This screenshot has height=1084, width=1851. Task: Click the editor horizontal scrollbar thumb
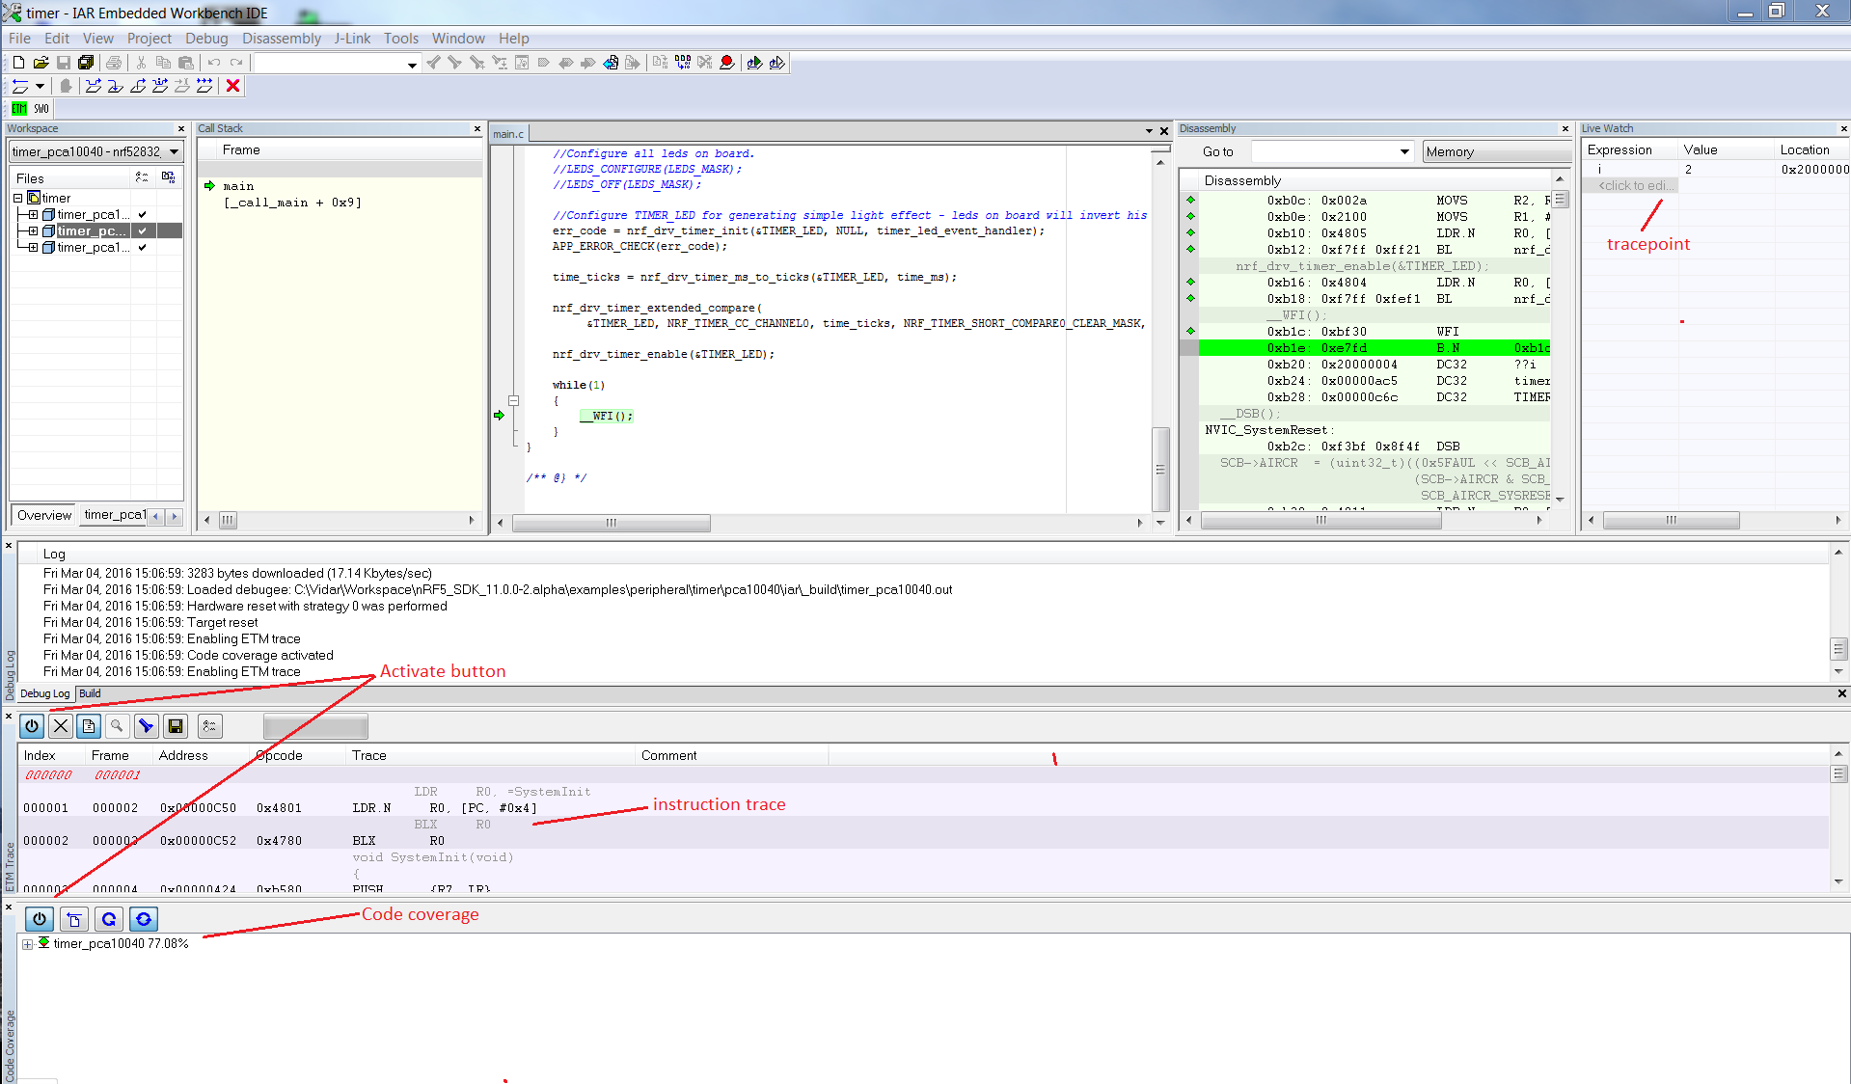tap(612, 523)
